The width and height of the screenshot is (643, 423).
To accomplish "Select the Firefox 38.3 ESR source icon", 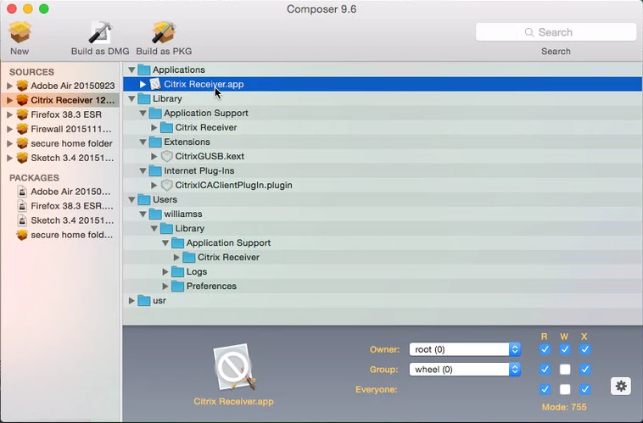I will coord(22,114).
